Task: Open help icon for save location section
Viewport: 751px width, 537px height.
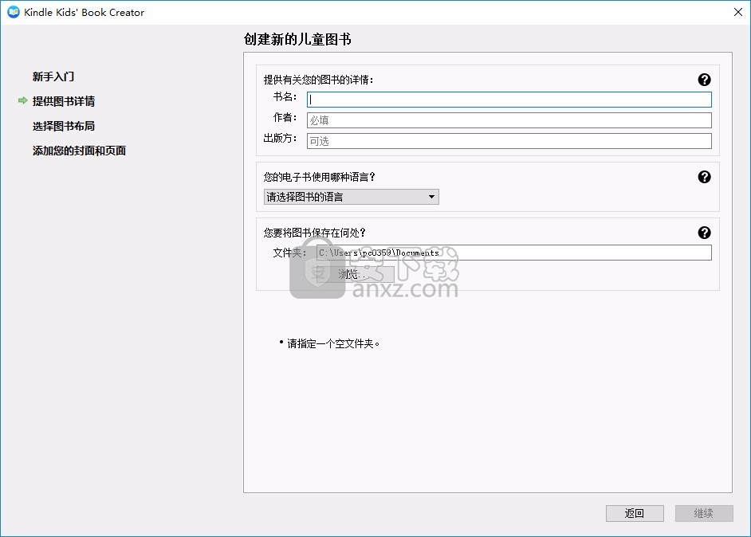Action: 704,233
